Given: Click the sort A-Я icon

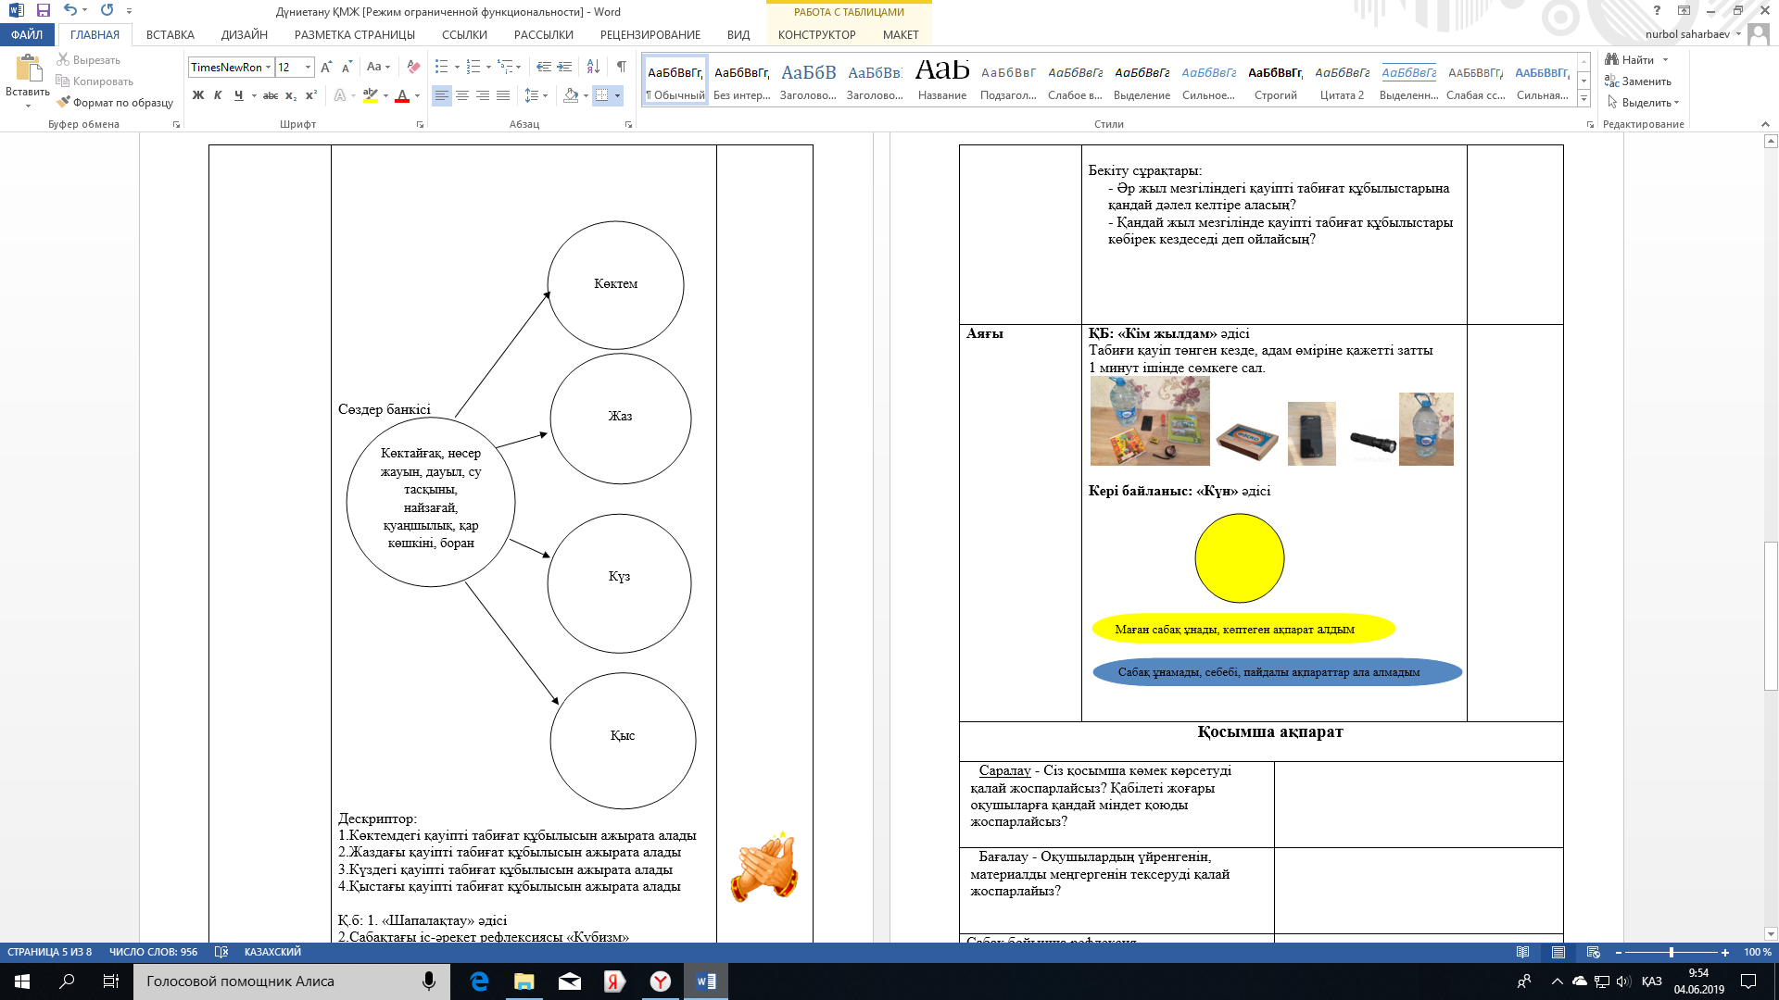Looking at the screenshot, I should [593, 67].
